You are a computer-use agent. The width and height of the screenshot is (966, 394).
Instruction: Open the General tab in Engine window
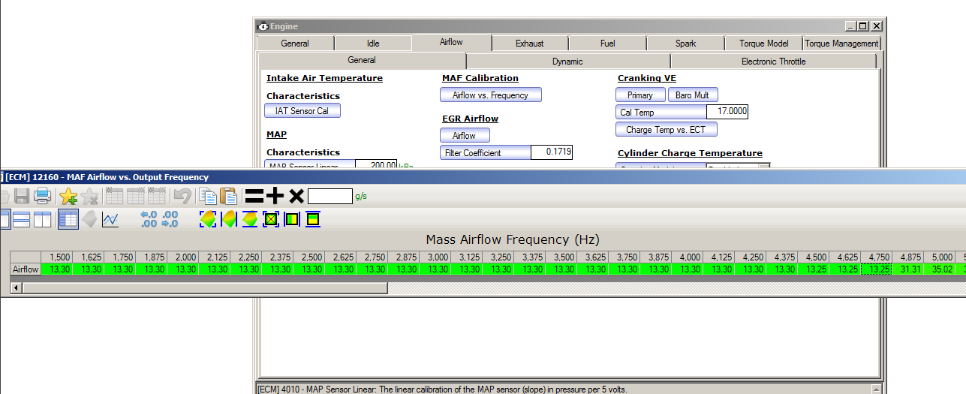[295, 44]
